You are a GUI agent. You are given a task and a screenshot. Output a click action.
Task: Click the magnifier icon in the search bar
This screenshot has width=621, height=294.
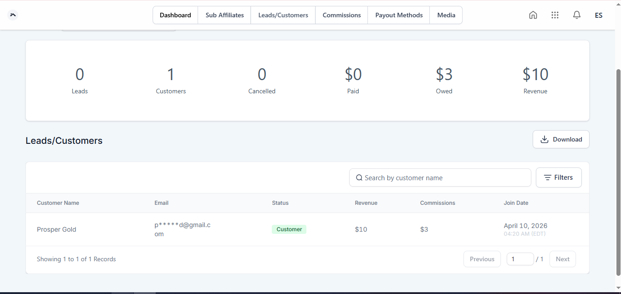click(359, 177)
